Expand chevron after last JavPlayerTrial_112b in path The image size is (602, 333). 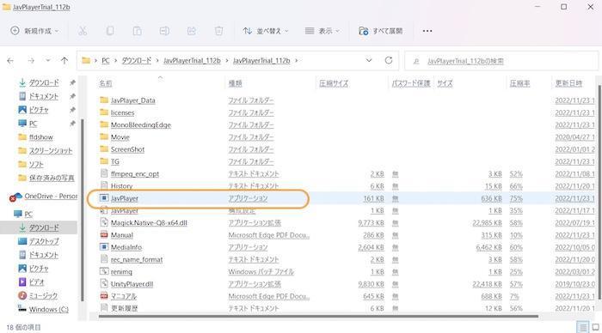click(297, 61)
